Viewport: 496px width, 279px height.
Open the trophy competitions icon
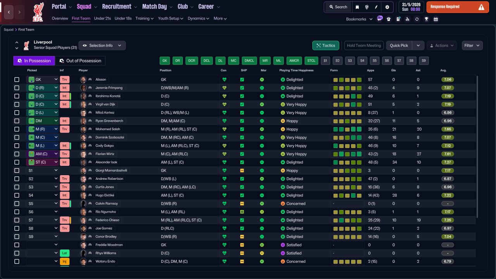[426, 19]
